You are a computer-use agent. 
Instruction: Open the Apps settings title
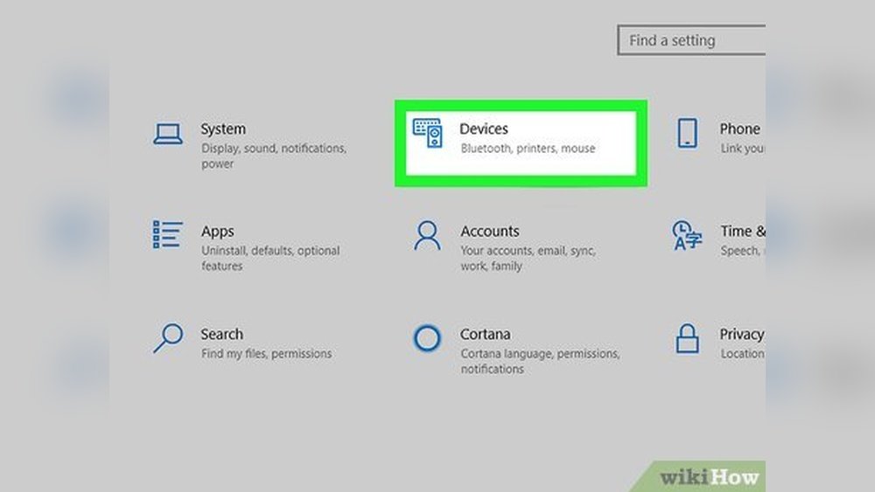coord(218,232)
